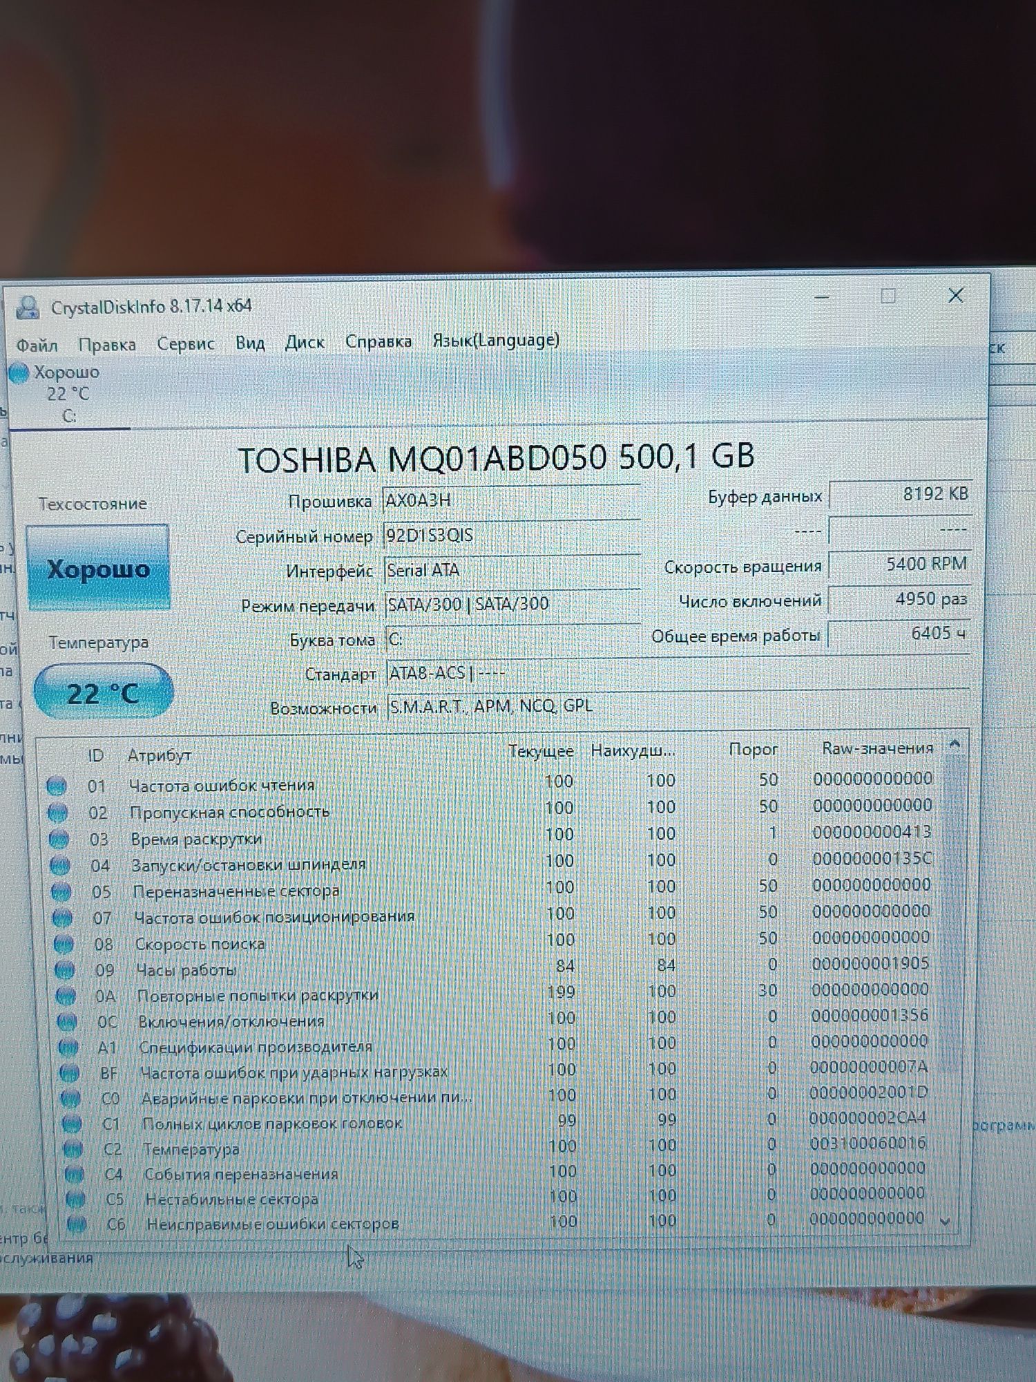Click status icon for 05 Переназначенные сектора

61,891
